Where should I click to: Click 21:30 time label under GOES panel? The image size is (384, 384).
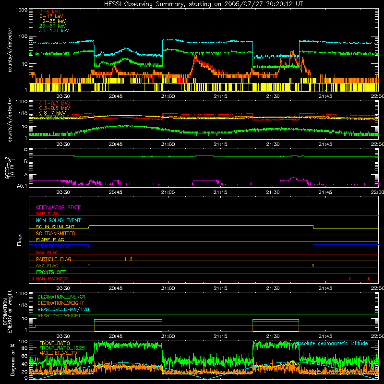(273, 192)
